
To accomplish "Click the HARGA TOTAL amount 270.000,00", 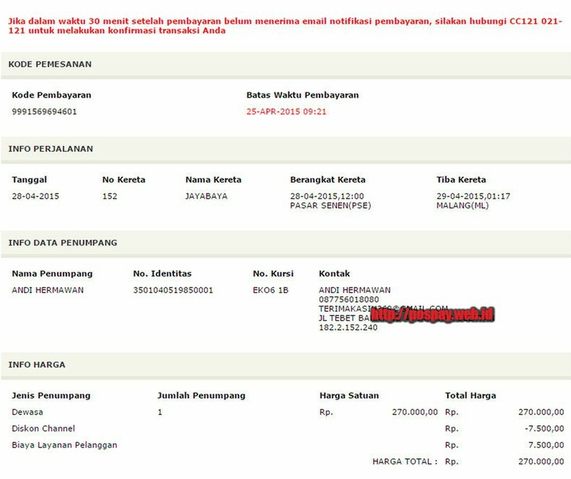I will 541,462.
